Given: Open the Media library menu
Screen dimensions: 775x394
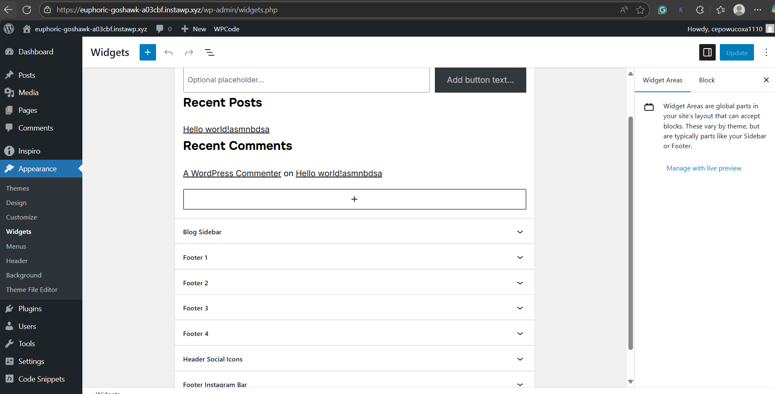Looking at the screenshot, I should click(41, 93).
